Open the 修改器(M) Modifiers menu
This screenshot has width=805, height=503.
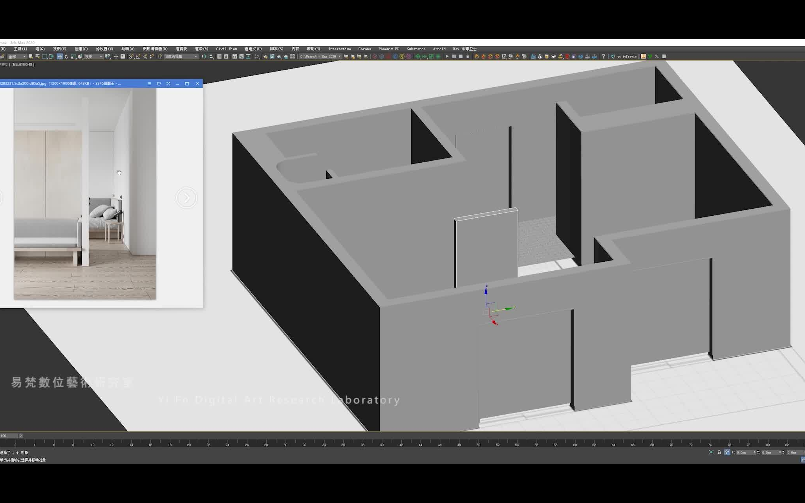[104, 49]
